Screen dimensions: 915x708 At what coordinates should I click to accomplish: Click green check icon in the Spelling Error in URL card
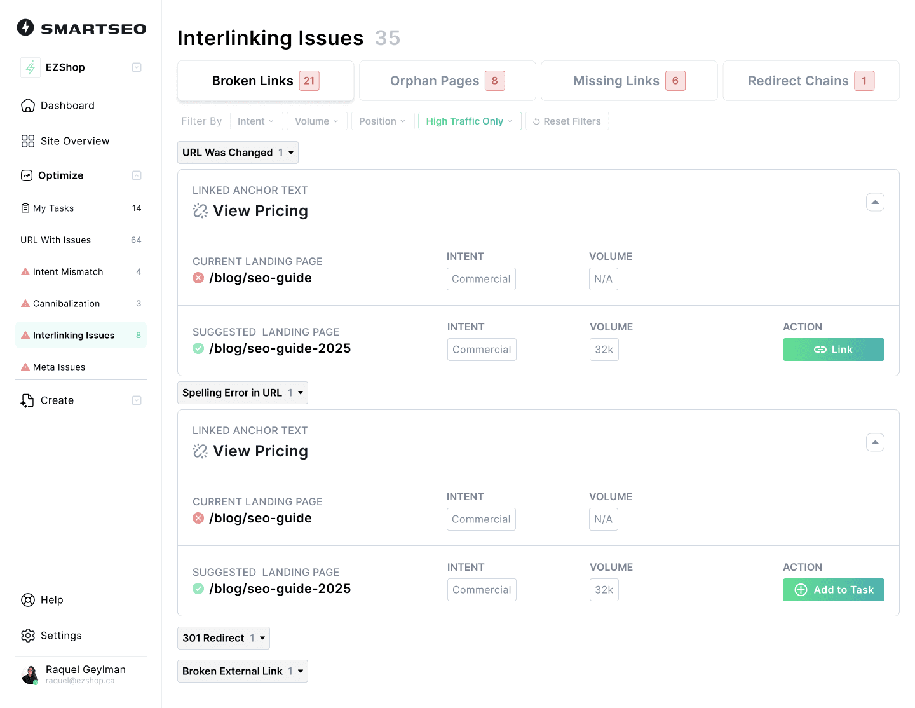198,589
